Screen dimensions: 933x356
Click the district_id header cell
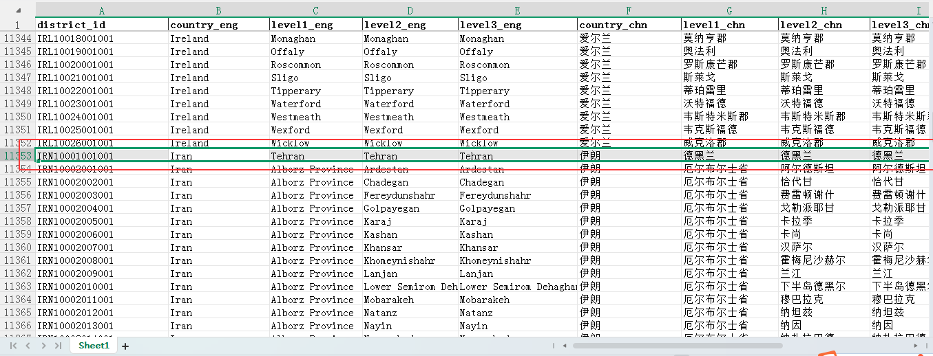pos(102,25)
